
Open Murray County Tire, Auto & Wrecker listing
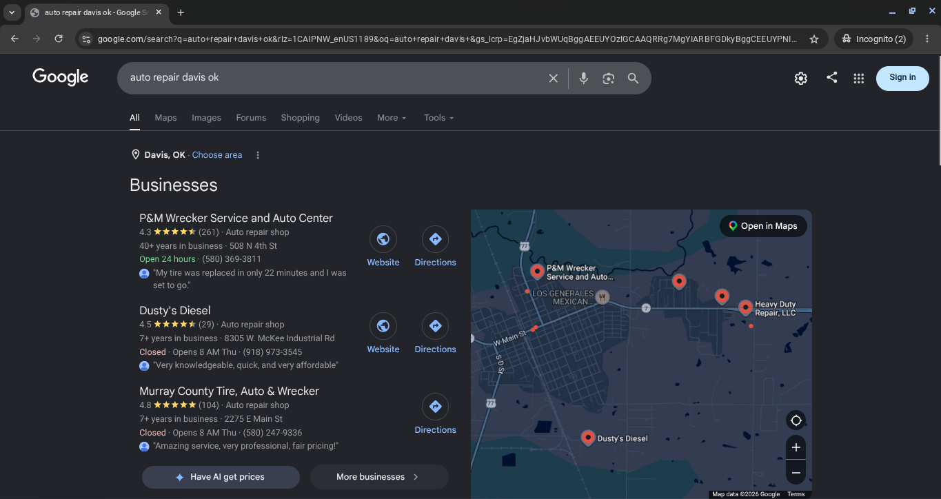tap(229, 391)
